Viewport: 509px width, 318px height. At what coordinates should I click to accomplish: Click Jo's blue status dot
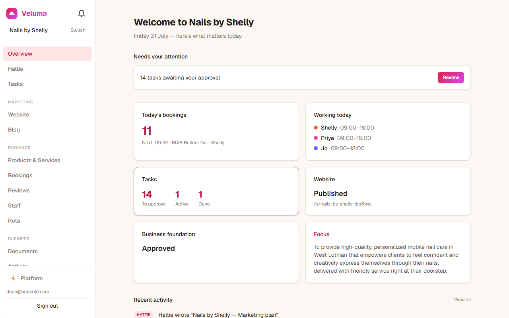click(x=316, y=148)
